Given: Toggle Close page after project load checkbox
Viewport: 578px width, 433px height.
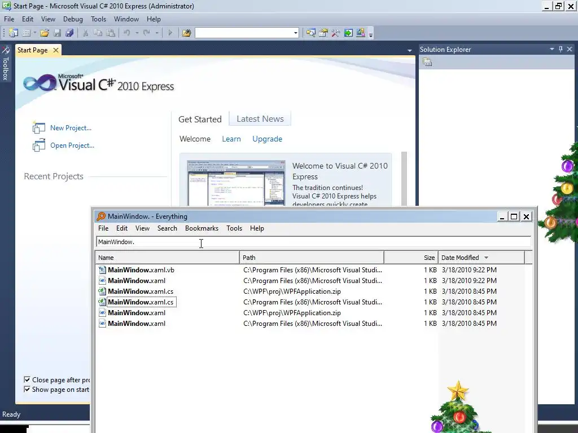Looking at the screenshot, I should click(27, 379).
